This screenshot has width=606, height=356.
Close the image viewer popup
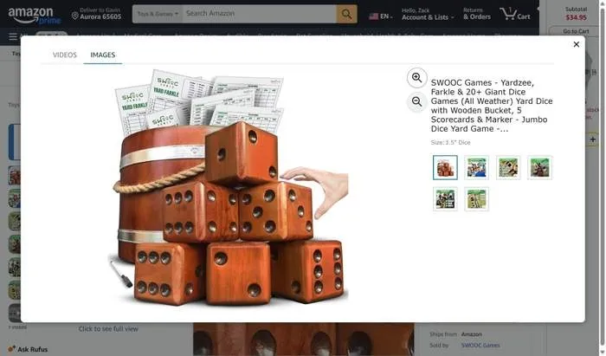577,44
